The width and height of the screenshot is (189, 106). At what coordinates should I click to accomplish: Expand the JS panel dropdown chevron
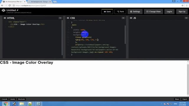[x=186, y=18]
